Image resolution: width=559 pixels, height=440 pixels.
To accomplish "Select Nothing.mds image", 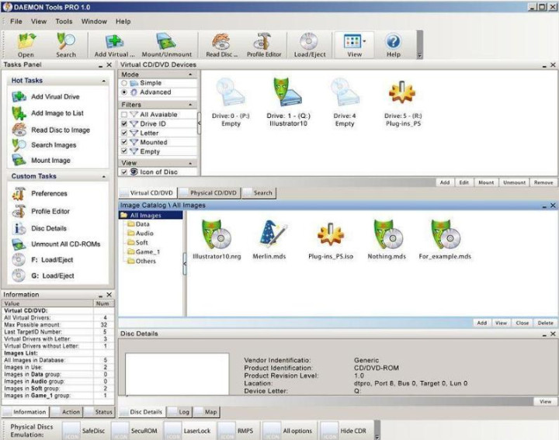I will point(387,240).
